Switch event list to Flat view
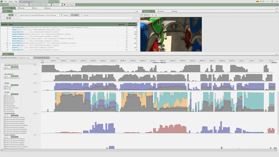Image resolution: width=279 pixels, height=157 pixels. pyautogui.click(x=16, y=15)
